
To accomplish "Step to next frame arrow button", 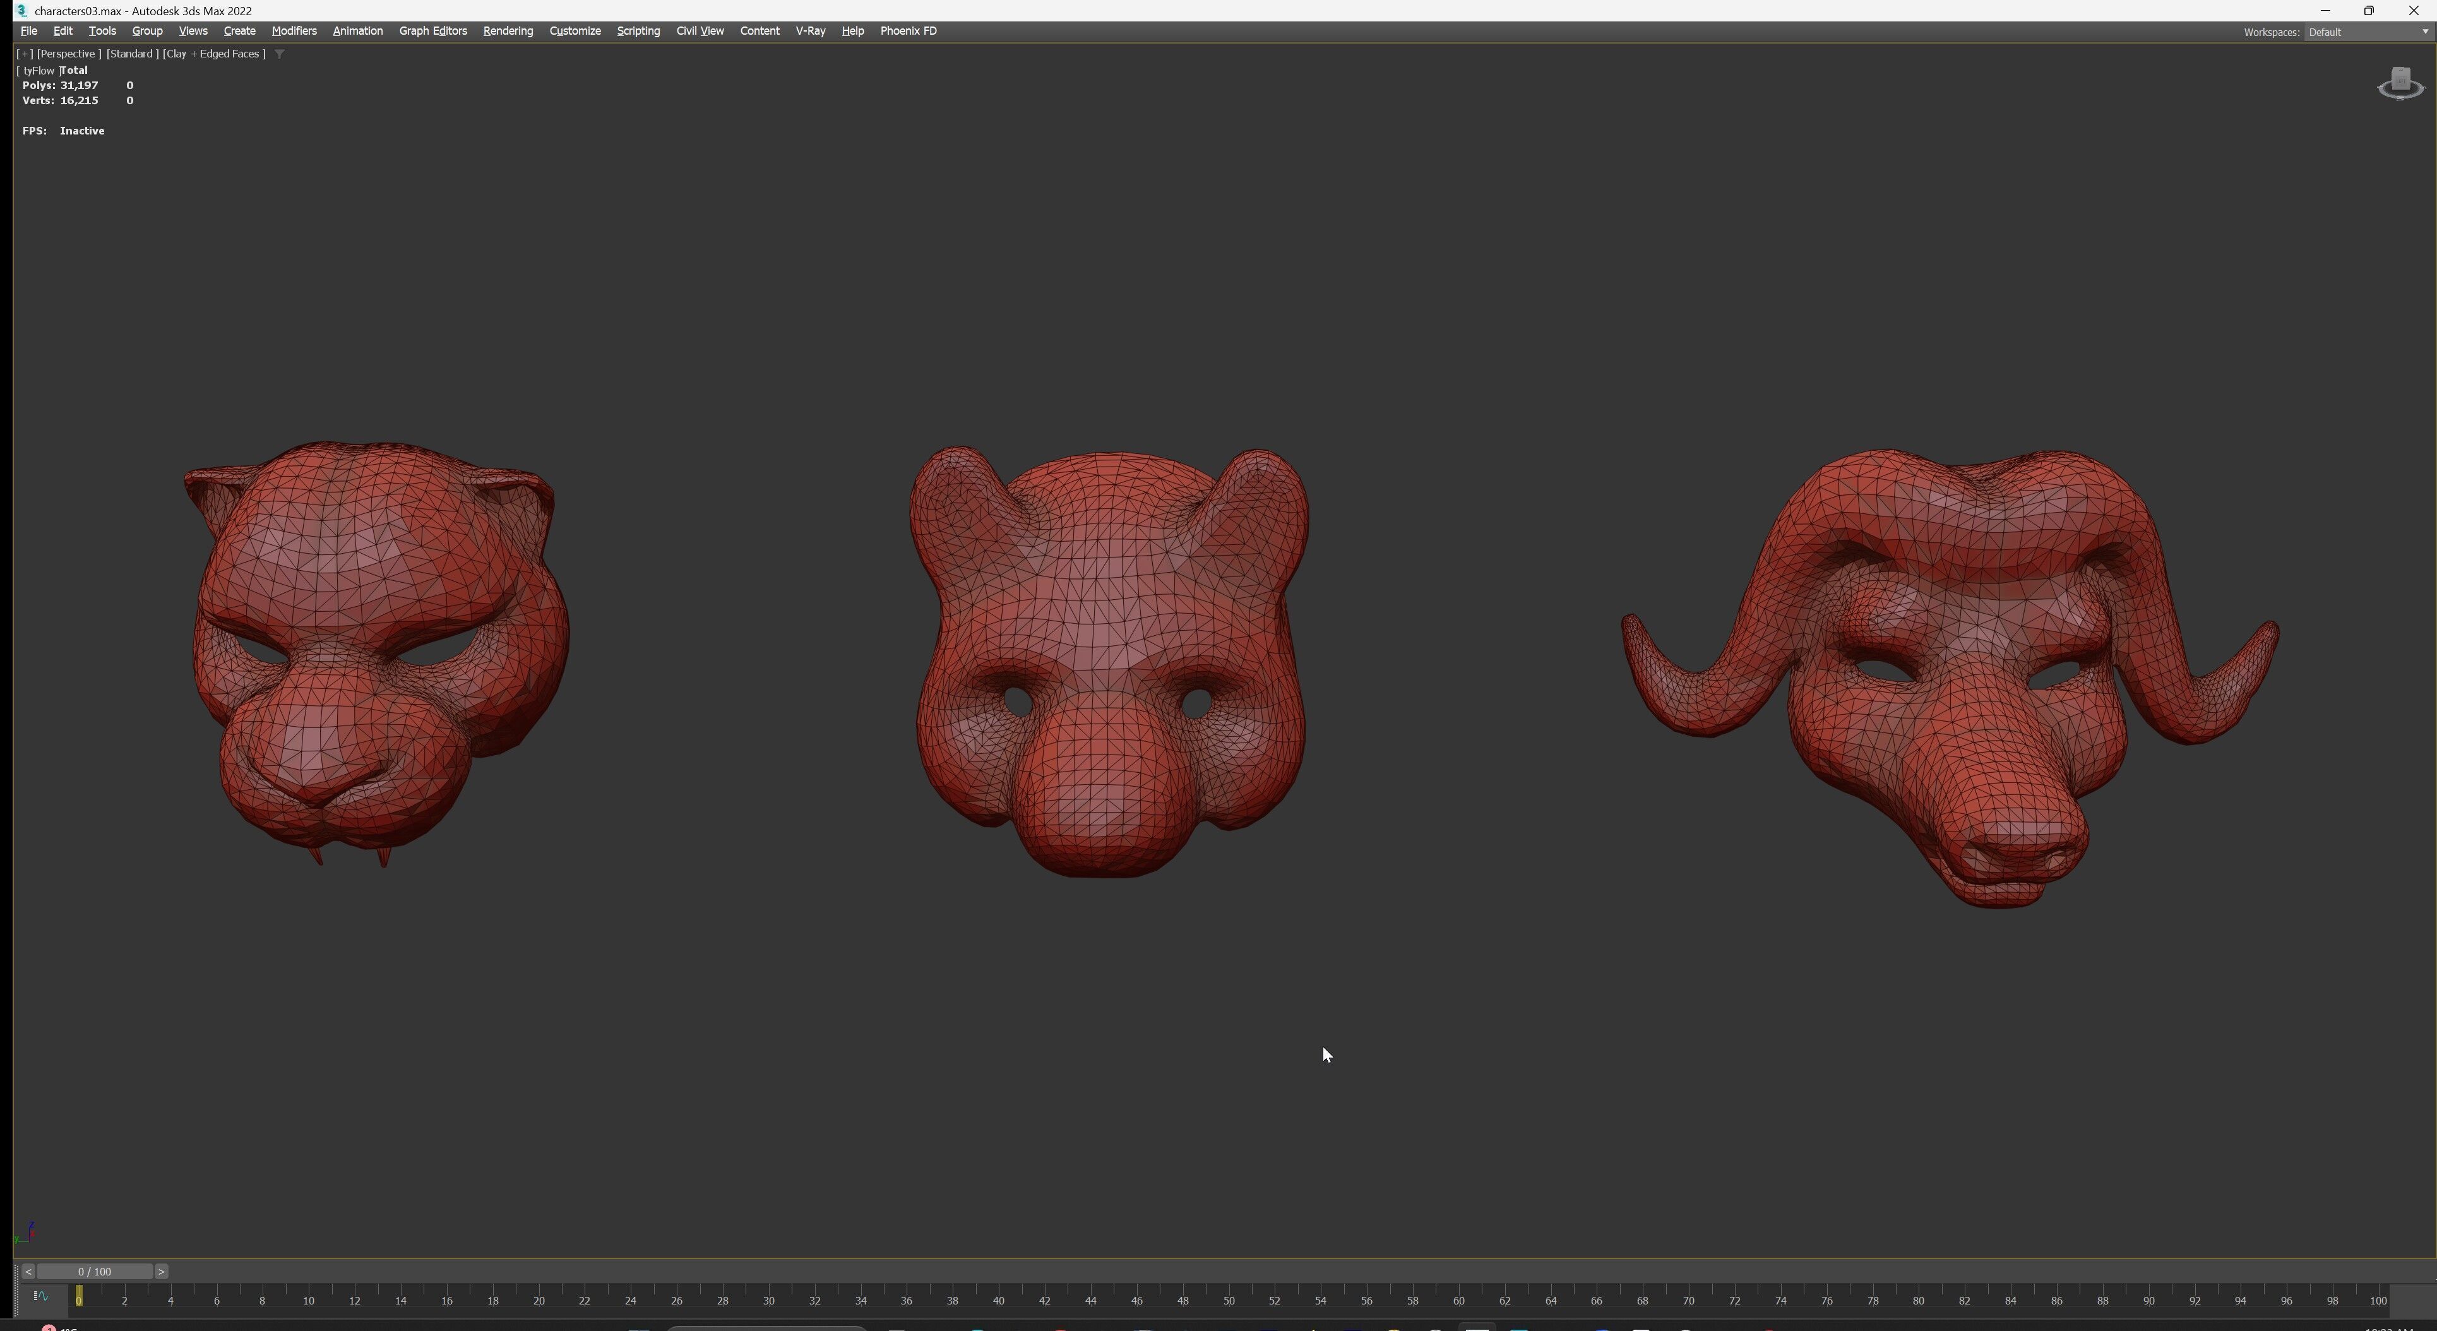I will [x=161, y=1272].
